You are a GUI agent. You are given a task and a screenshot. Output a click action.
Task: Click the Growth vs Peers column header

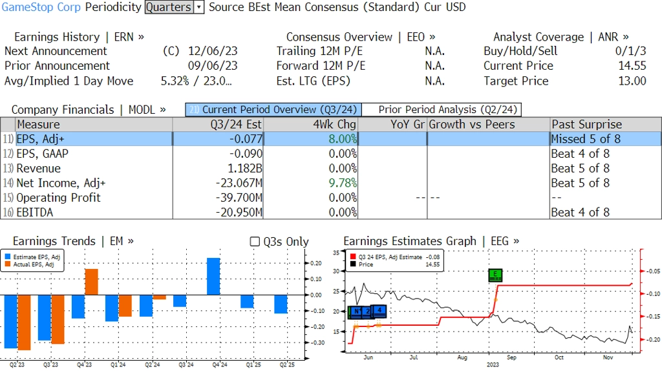(489, 125)
